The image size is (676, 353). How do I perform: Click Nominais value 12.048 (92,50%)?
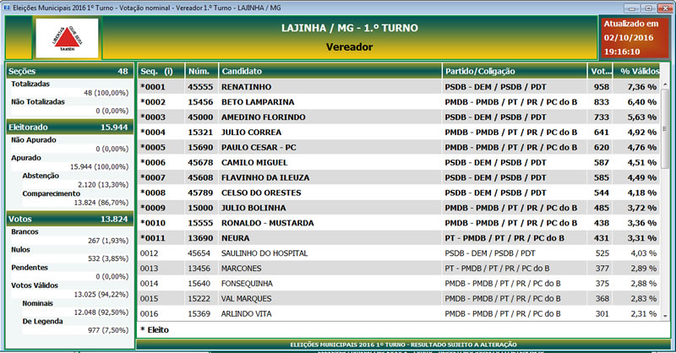coord(101,312)
